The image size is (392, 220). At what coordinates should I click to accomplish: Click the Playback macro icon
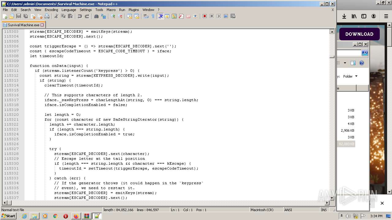(219, 16)
